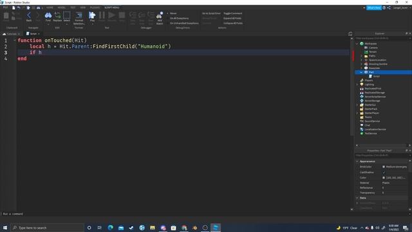412x232 pixels.
Task: Click the Replace tool icon
Action: tap(57, 15)
